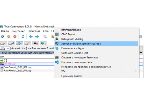Select Запуск от имени администратора
The width and height of the screenshot is (144, 102).
pyautogui.click(x=97, y=44)
